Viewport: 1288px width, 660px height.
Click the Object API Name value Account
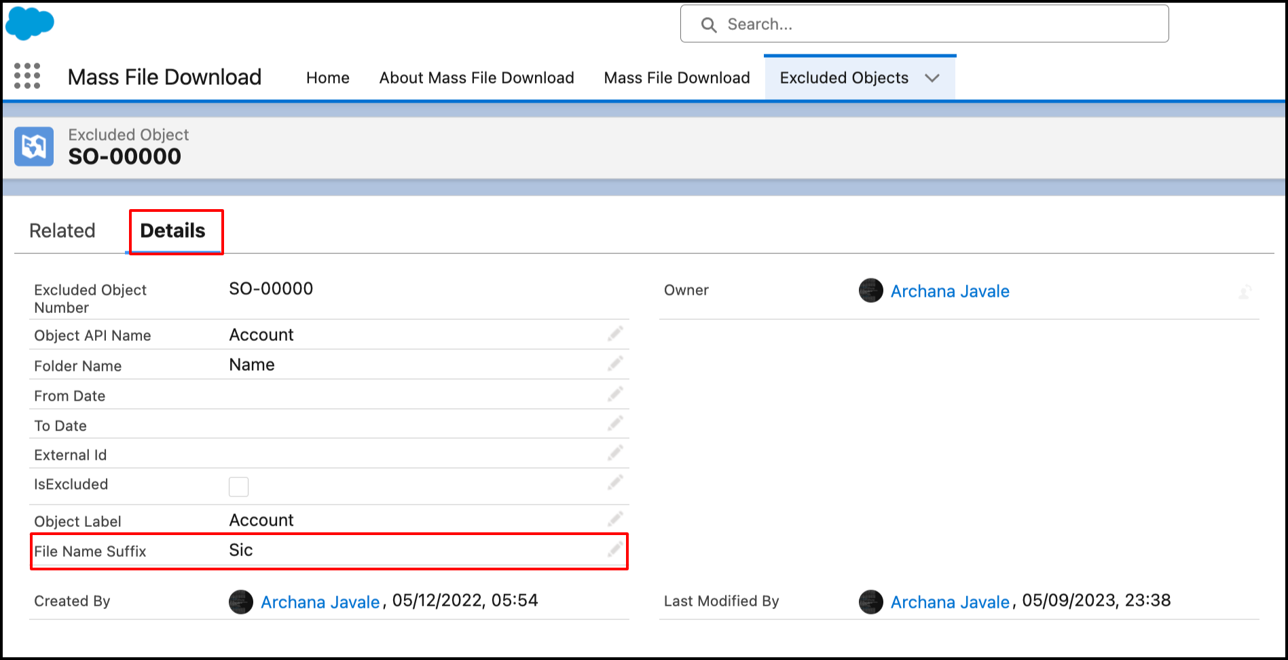(x=261, y=335)
